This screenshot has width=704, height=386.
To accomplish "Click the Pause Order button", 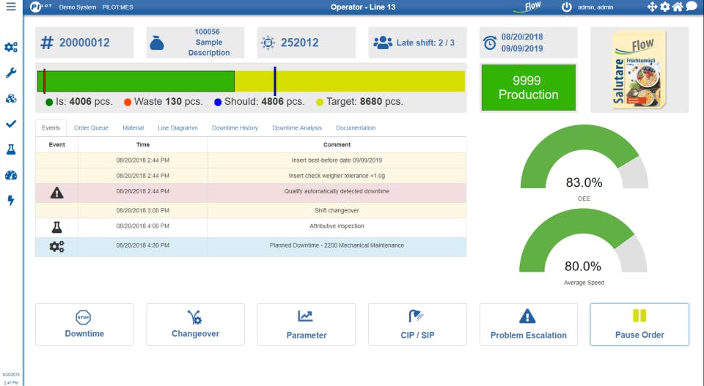I will (x=639, y=324).
